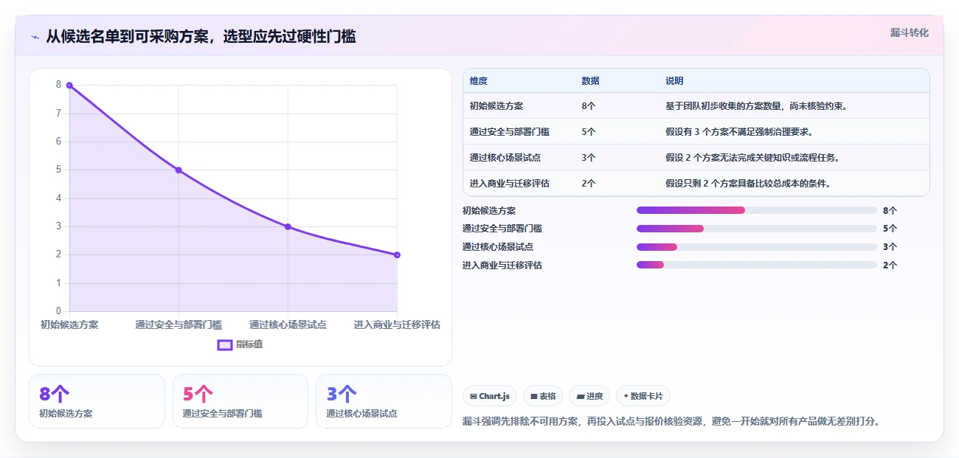
Task: Click the 进度 tag
Action: point(589,396)
